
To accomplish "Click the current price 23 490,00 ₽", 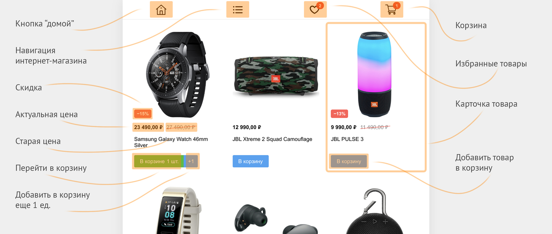I will (x=148, y=127).
